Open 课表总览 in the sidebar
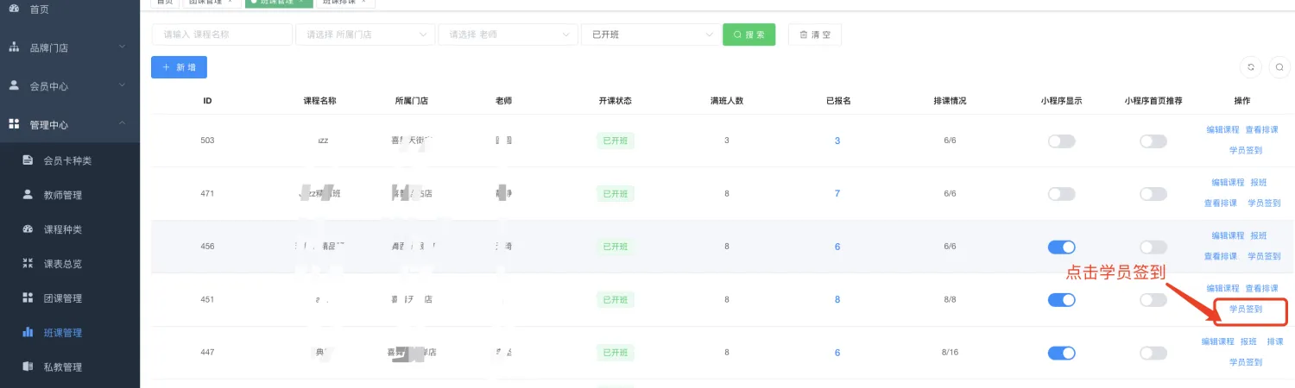 62,264
